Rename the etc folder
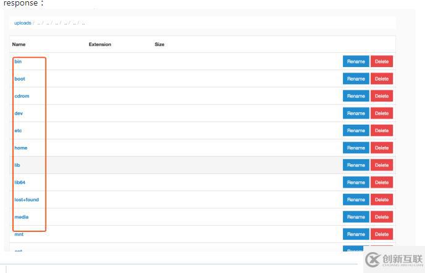This screenshot has height=273, width=425. [356, 130]
